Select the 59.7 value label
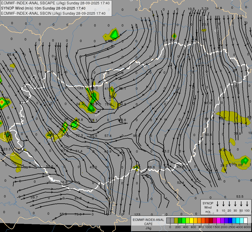 pyautogui.click(x=34, y=197)
